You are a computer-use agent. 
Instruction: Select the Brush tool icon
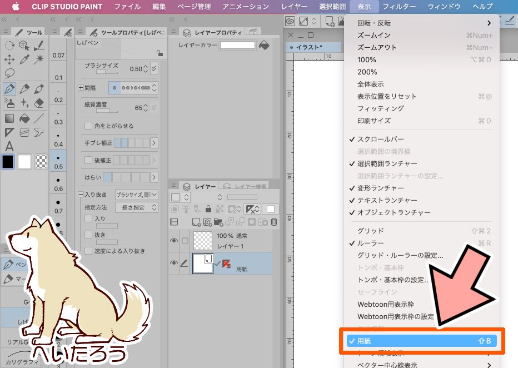point(39,89)
